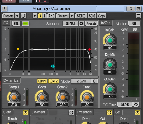Select the B state slot
Screen dimensions: 143x124
[x=45, y=16]
